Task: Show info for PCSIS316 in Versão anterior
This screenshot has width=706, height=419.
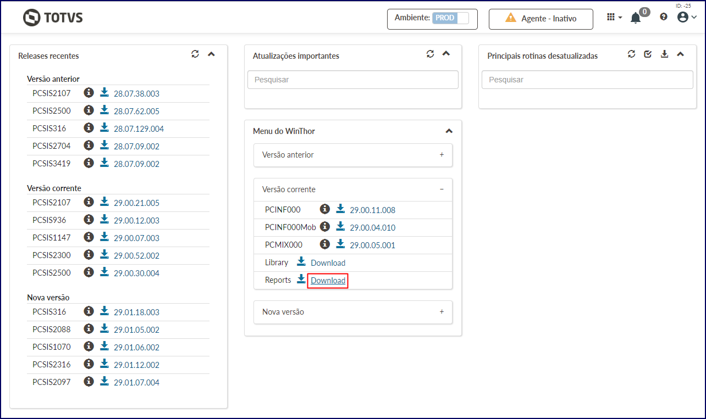Action: 89,127
